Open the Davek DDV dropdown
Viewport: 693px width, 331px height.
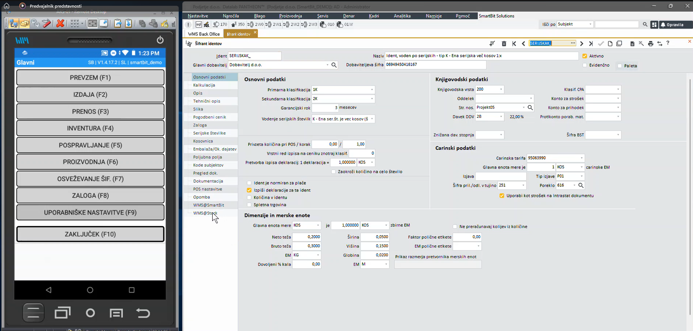[x=501, y=117]
